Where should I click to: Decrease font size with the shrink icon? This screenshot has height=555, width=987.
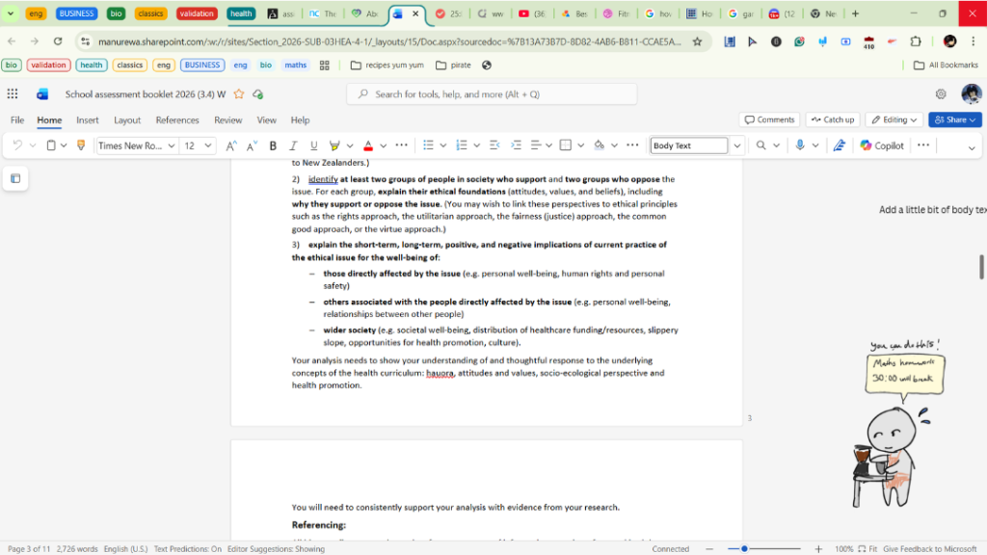tap(252, 145)
